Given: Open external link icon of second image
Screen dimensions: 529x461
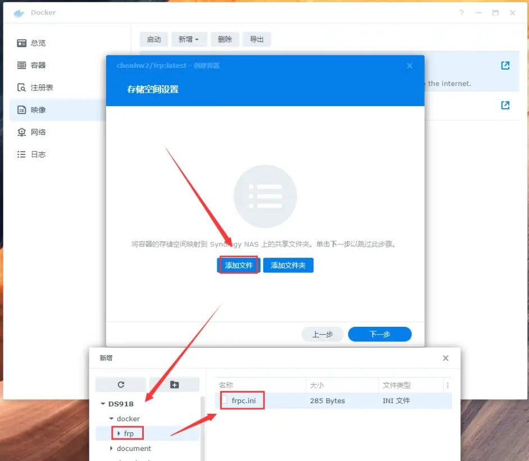Looking at the screenshot, I should click(x=505, y=105).
